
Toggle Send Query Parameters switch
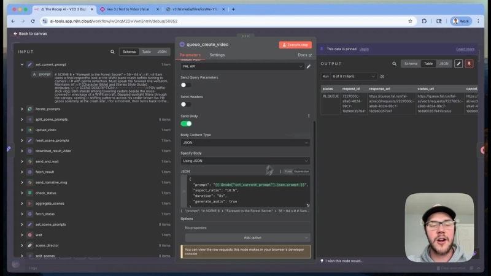(x=186, y=85)
